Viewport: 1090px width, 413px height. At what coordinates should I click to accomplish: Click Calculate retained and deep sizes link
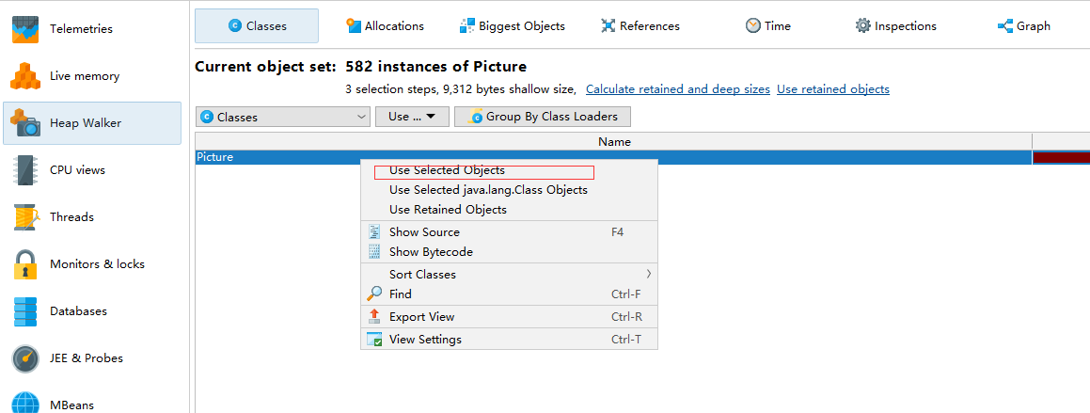pos(677,89)
